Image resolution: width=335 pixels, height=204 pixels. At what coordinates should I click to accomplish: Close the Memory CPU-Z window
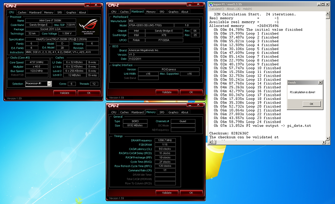tap(198, 105)
